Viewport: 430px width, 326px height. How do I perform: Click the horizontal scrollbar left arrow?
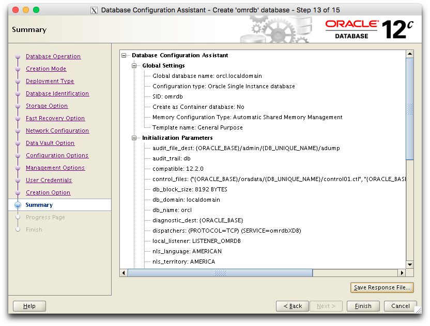pyautogui.click(x=124, y=273)
